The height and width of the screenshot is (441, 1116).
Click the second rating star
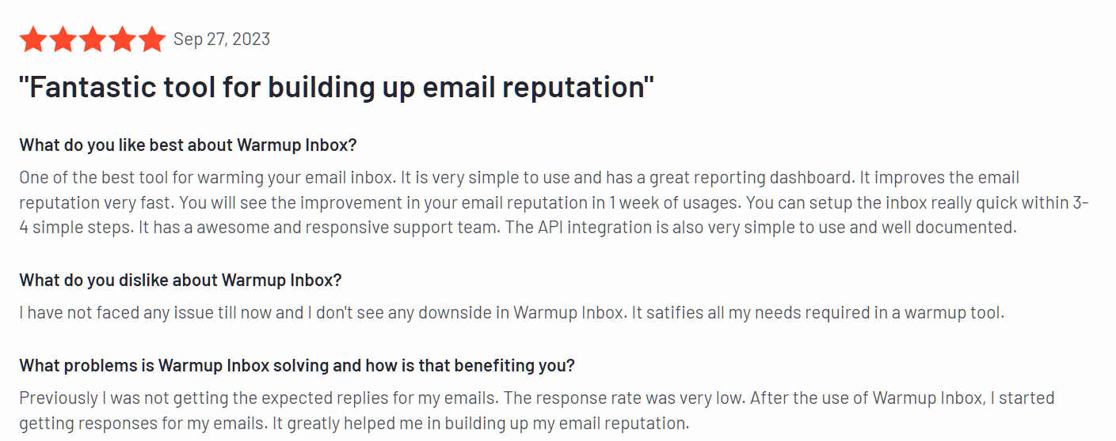(63, 40)
